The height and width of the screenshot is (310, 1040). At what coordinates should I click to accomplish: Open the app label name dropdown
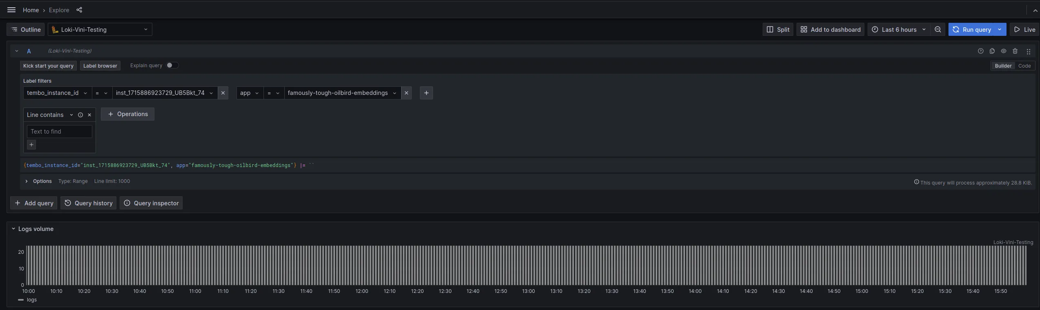point(250,93)
